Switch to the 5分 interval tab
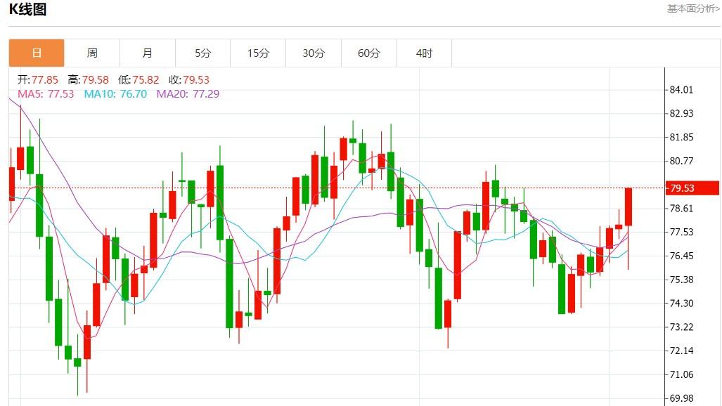Viewport: 722px width, 406px height. (202, 53)
